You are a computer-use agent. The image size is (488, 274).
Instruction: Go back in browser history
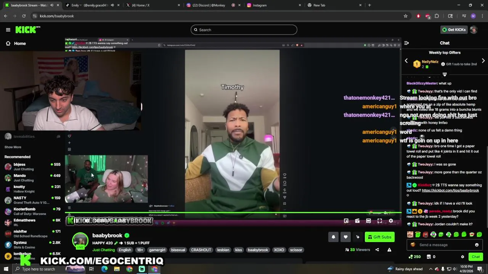coord(5,16)
